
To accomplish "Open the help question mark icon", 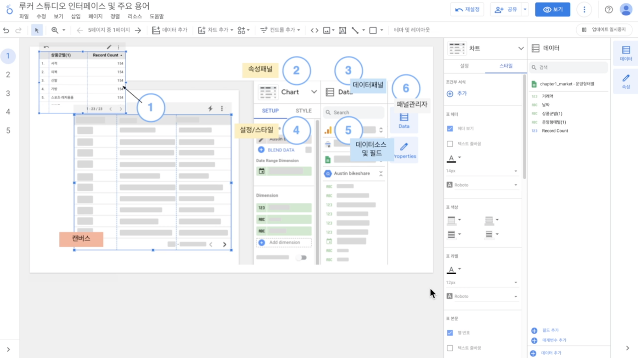I will pos(609,9).
